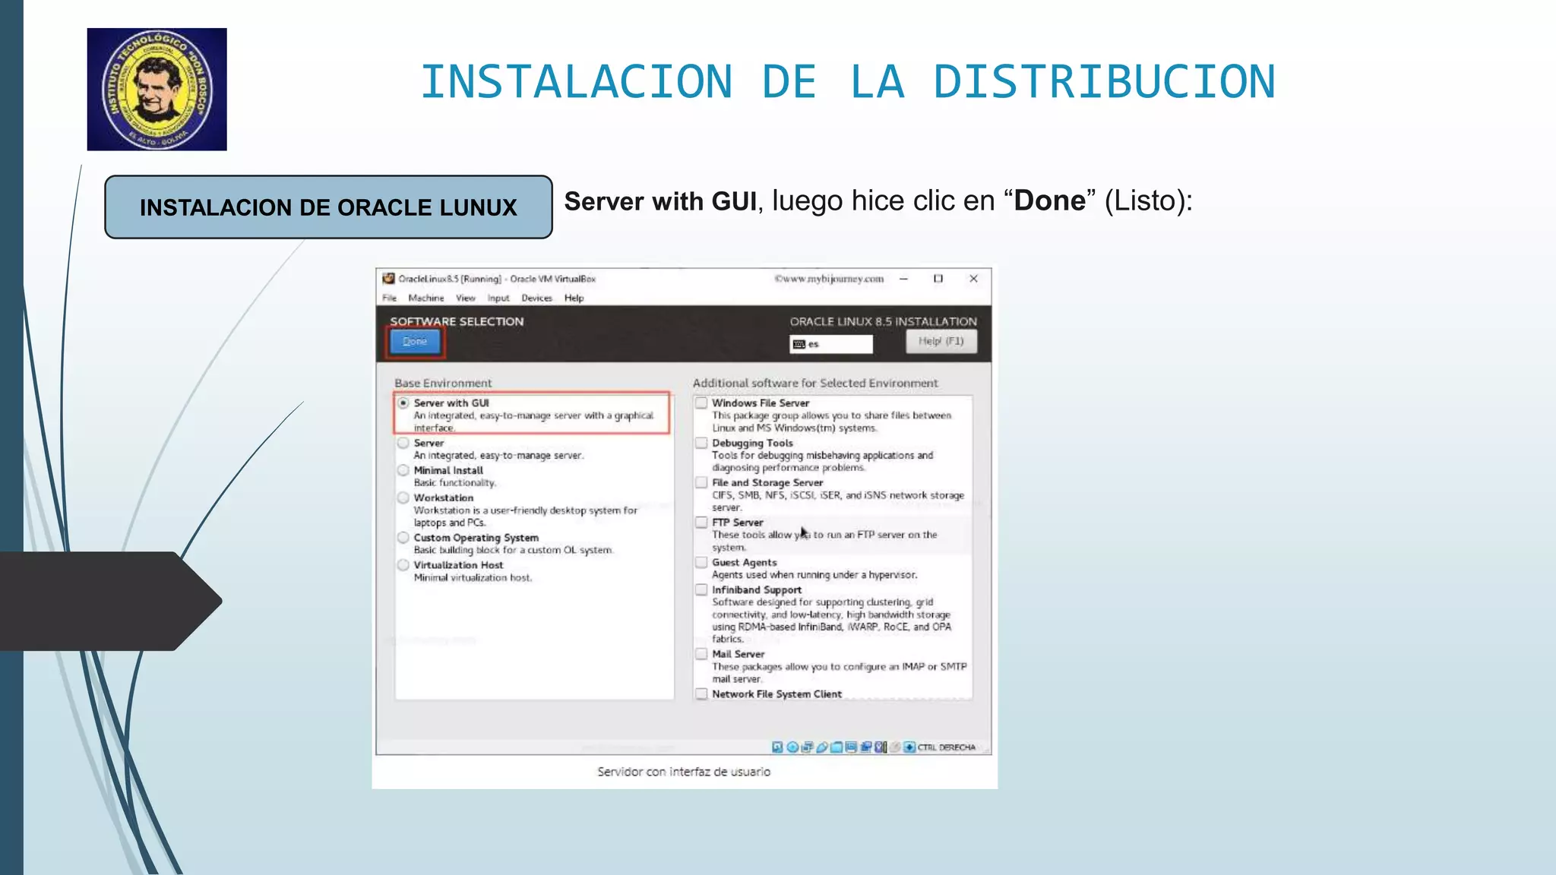Screen dimensions: 1556x875
Task: Click the mouse integration status icon
Action: [881, 747]
